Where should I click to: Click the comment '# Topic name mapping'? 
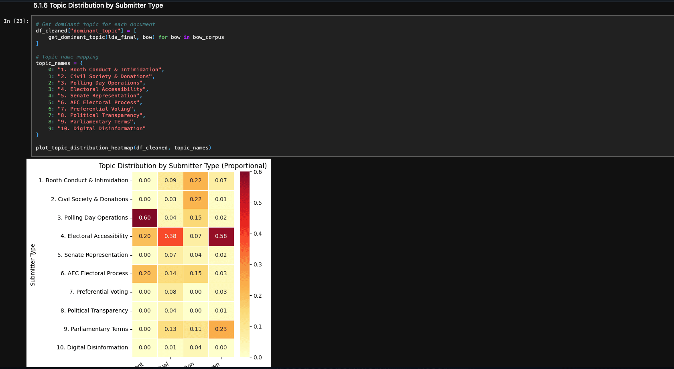(x=67, y=56)
